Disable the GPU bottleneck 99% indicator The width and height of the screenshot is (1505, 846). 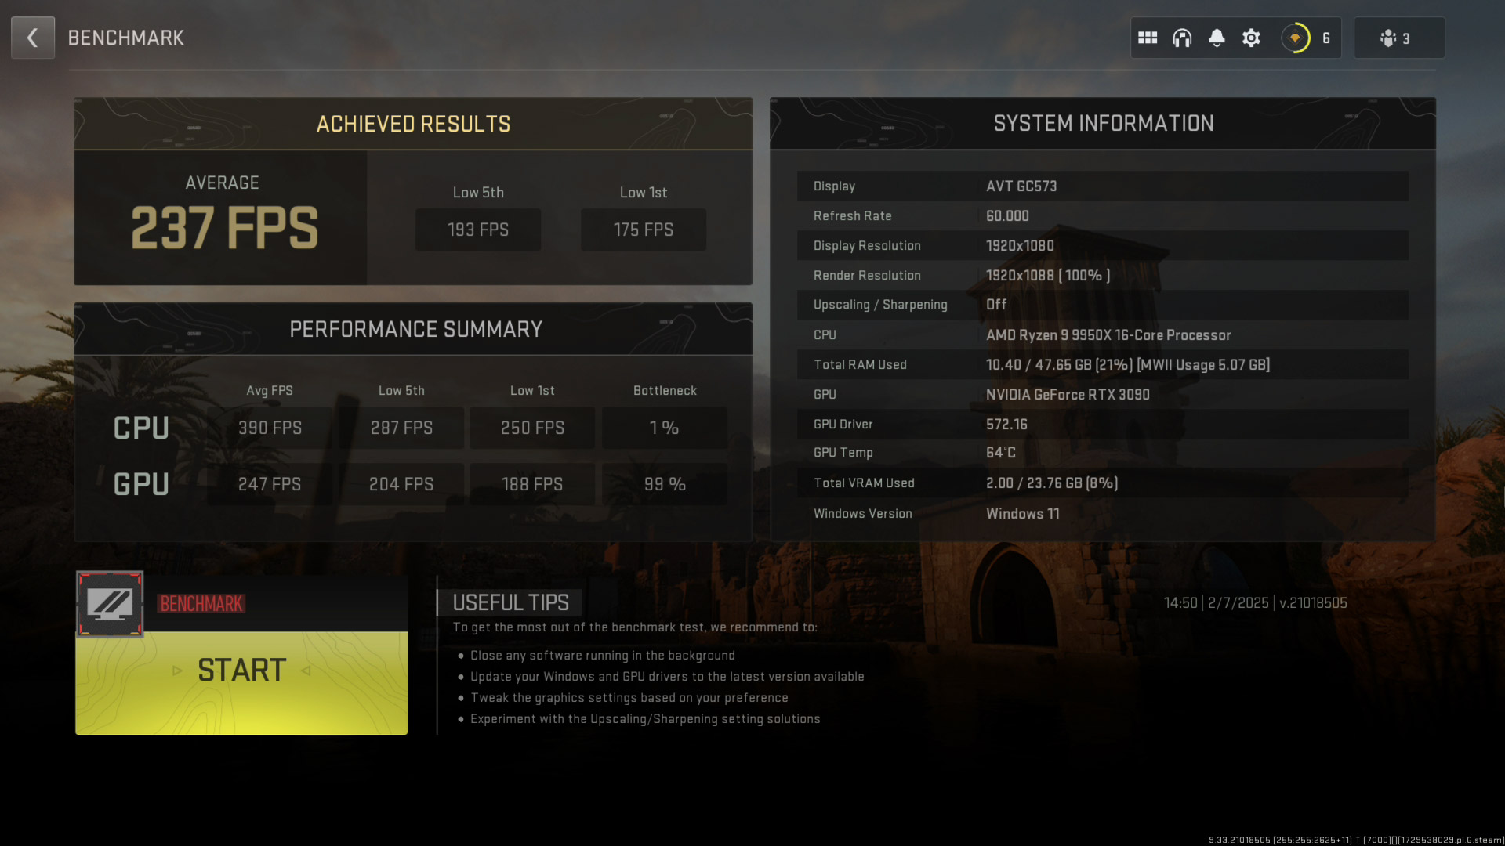tap(664, 483)
